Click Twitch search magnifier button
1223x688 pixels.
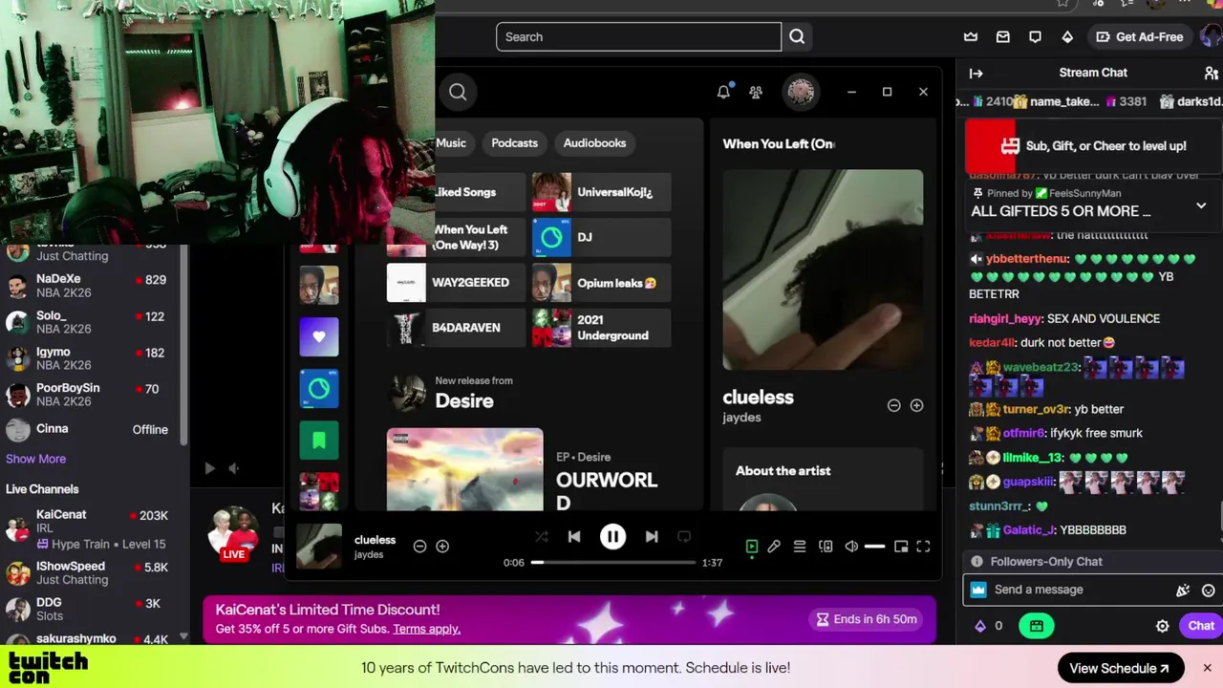(x=797, y=36)
